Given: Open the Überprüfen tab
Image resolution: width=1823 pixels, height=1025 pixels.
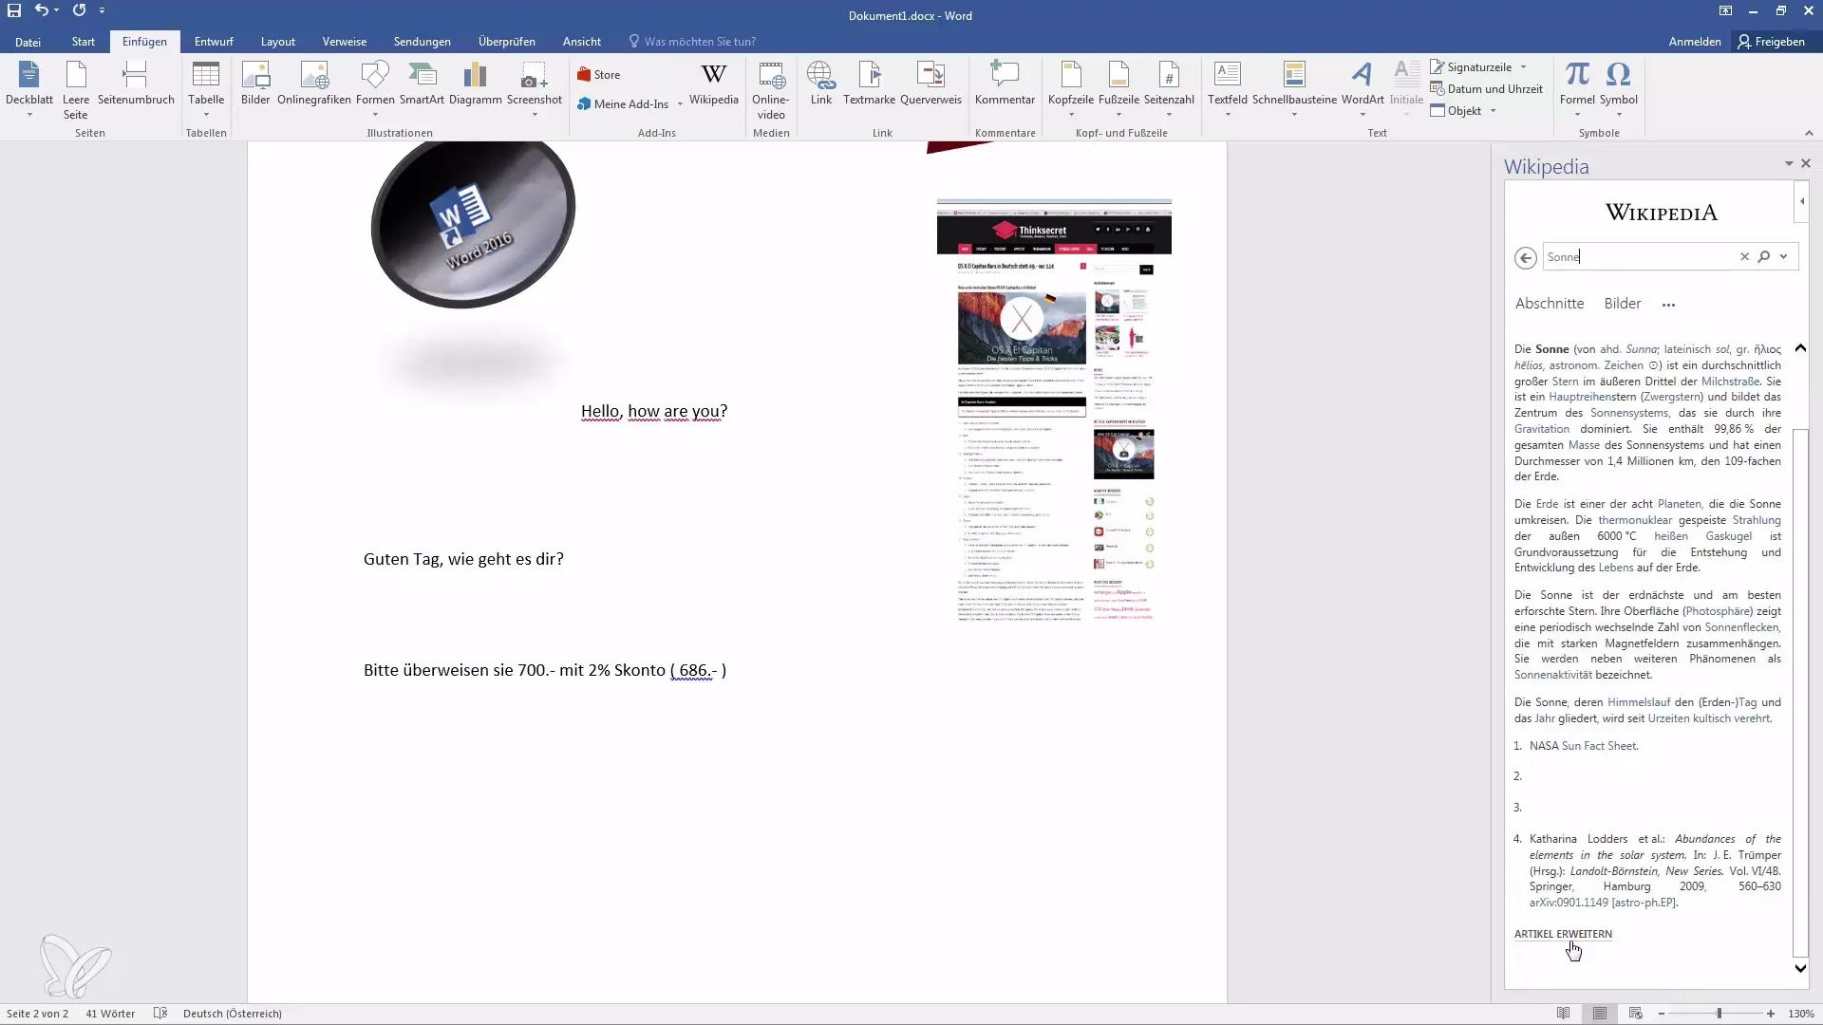Looking at the screenshot, I should [x=506, y=42].
